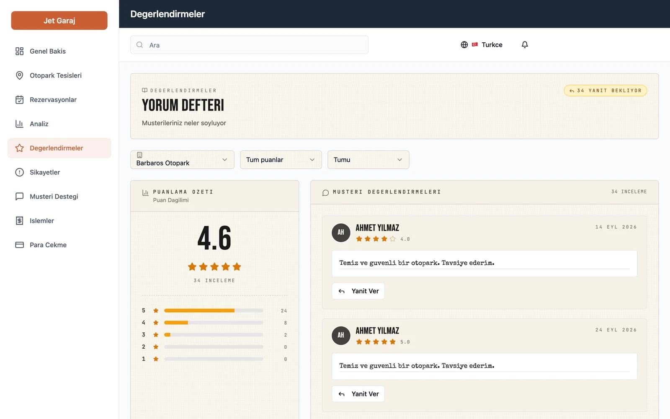
Task: Click the 2-star row in rating distribution
Action: (214, 347)
